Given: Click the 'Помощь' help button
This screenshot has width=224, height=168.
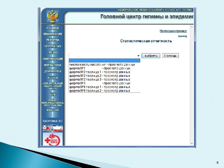Looking at the screenshot, I should (x=170, y=56).
